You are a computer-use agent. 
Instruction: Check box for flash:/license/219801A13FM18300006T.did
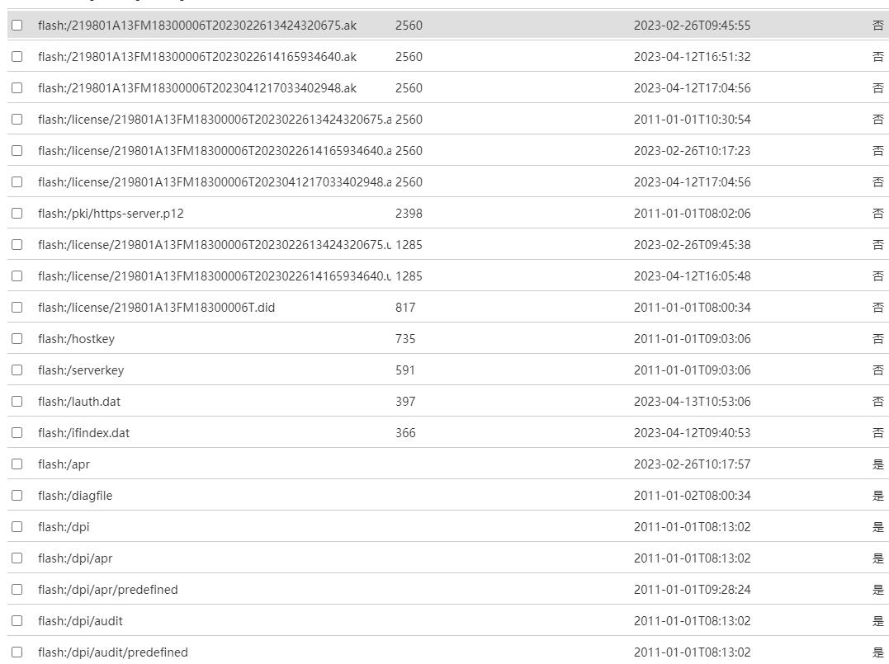[17, 308]
